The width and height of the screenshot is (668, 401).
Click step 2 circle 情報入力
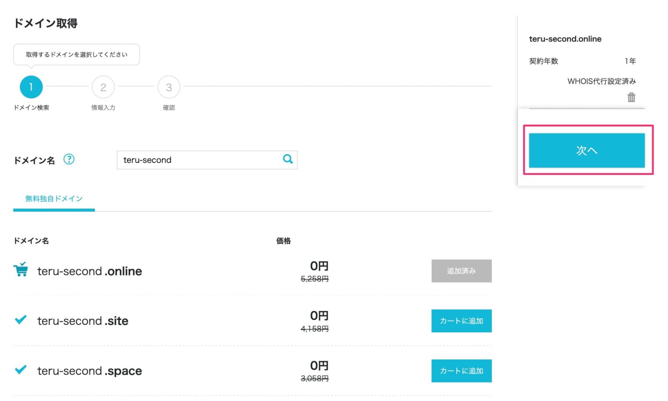(103, 87)
